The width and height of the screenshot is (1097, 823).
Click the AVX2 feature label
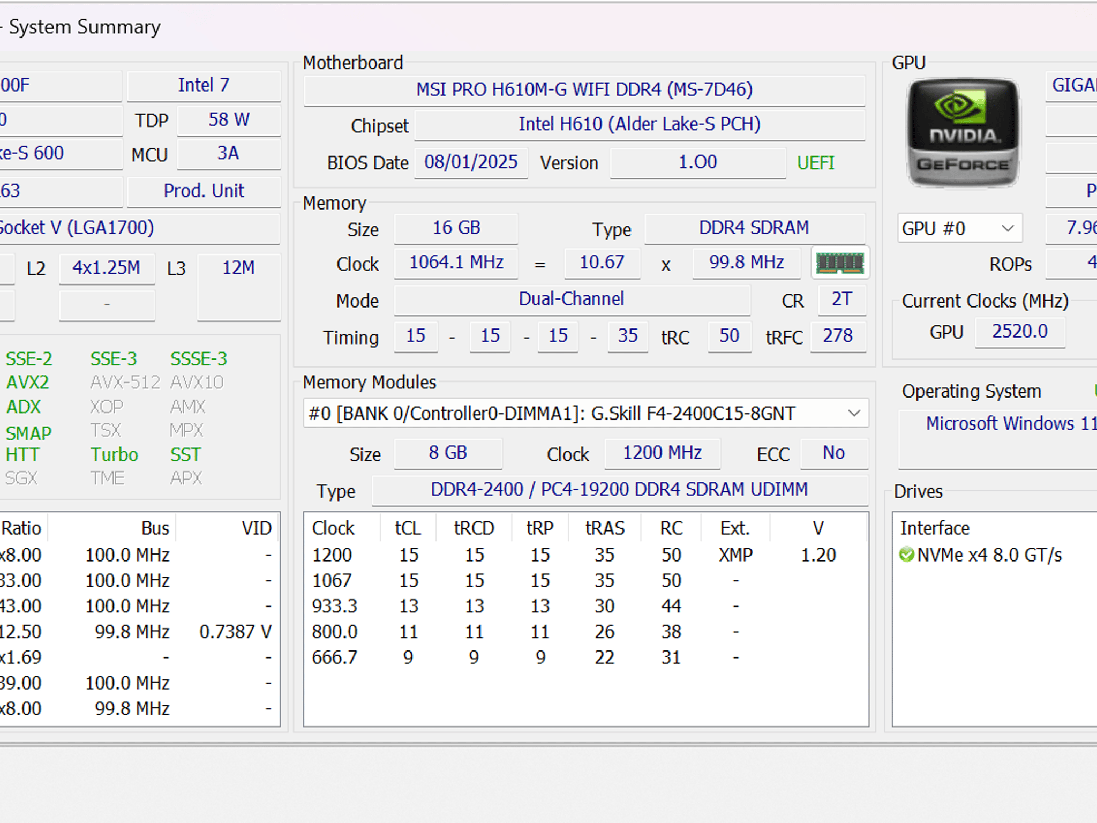[27, 383]
